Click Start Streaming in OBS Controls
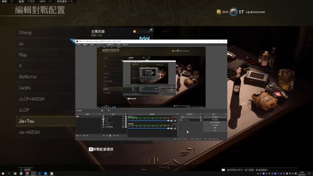 215,117
